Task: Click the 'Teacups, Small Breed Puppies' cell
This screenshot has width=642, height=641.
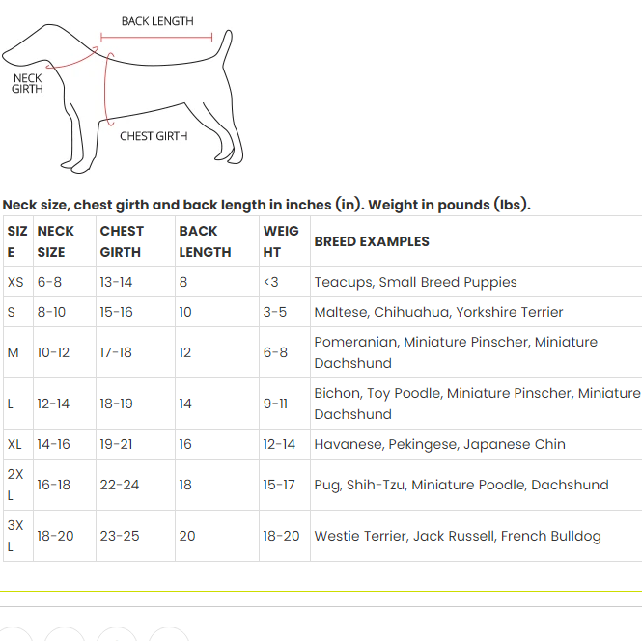Action: (x=415, y=282)
